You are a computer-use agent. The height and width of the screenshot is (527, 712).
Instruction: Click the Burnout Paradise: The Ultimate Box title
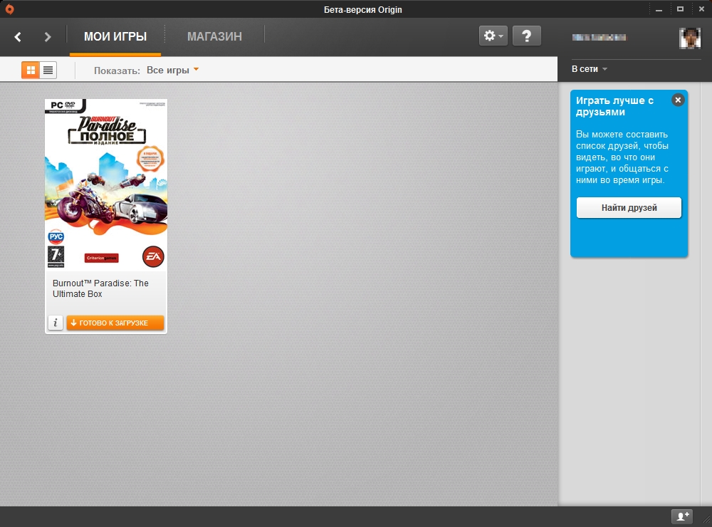click(101, 288)
